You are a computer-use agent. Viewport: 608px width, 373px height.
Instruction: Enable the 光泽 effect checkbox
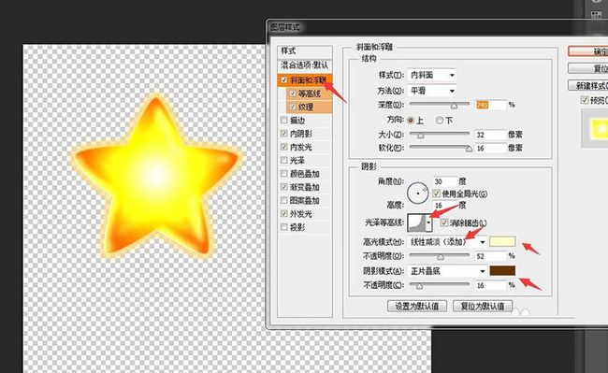(283, 161)
